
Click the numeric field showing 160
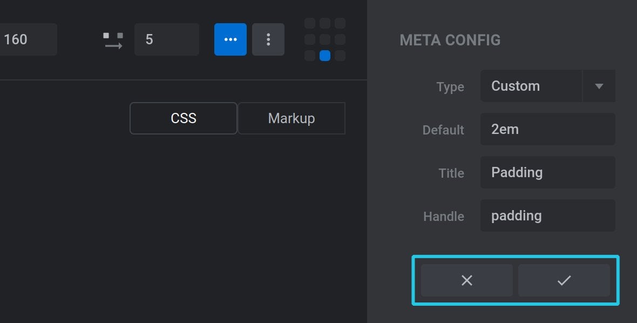click(x=28, y=39)
